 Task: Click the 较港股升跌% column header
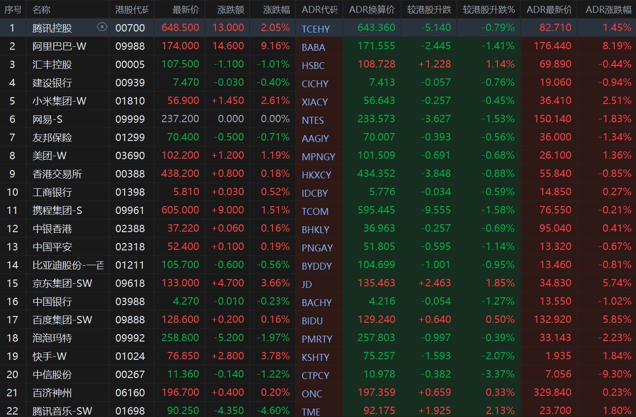[x=489, y=9]
